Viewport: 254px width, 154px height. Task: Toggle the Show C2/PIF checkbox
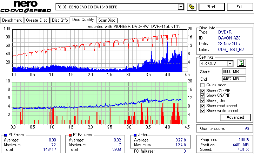202,95
